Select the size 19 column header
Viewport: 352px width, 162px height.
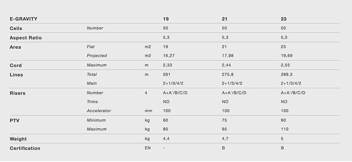click(x=166, y=19)
